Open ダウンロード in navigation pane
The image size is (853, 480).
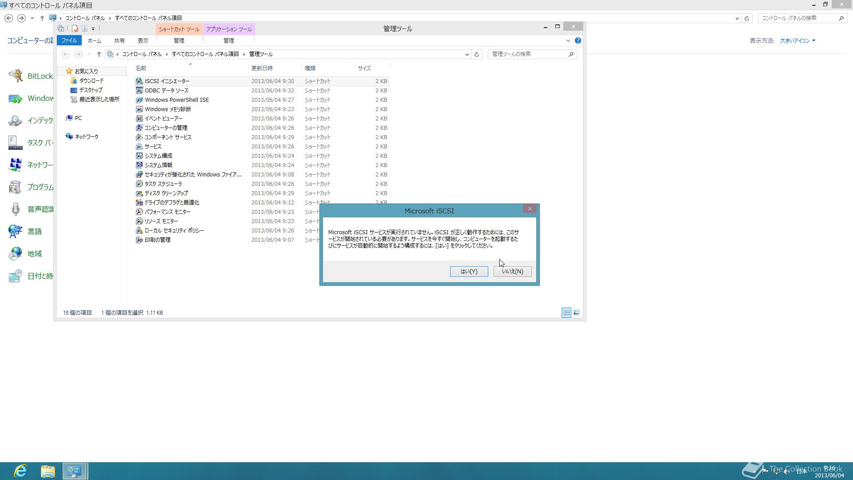point(91,80)
